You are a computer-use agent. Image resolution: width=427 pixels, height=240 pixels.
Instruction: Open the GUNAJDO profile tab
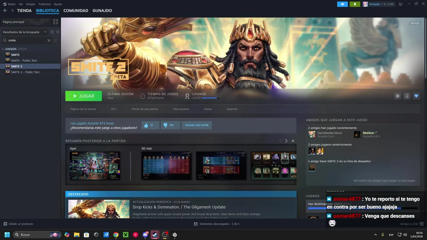tap(102, 11)
